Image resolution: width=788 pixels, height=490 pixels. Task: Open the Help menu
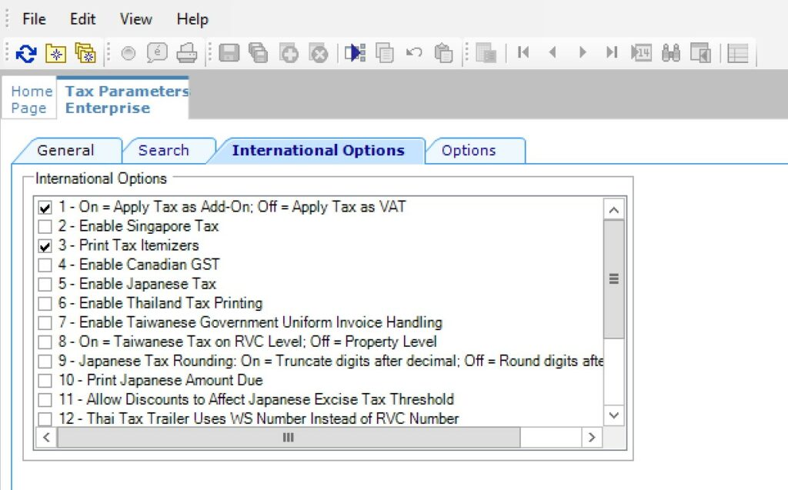pos(192,19)
